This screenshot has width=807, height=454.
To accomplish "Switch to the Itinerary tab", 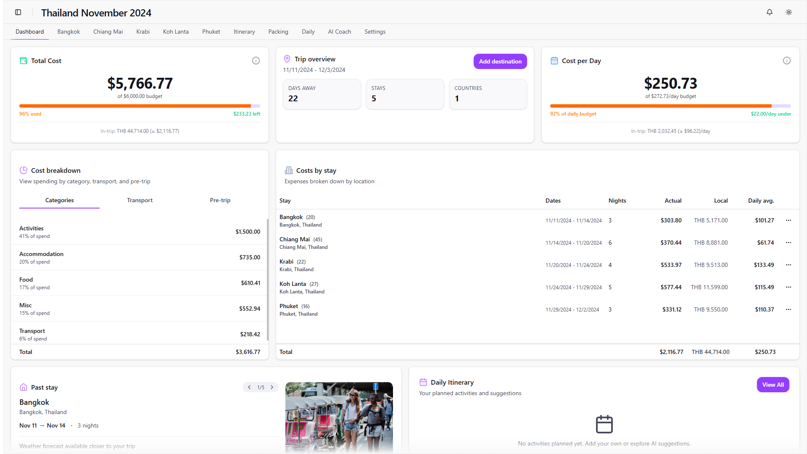I will [x=244, y=32].
